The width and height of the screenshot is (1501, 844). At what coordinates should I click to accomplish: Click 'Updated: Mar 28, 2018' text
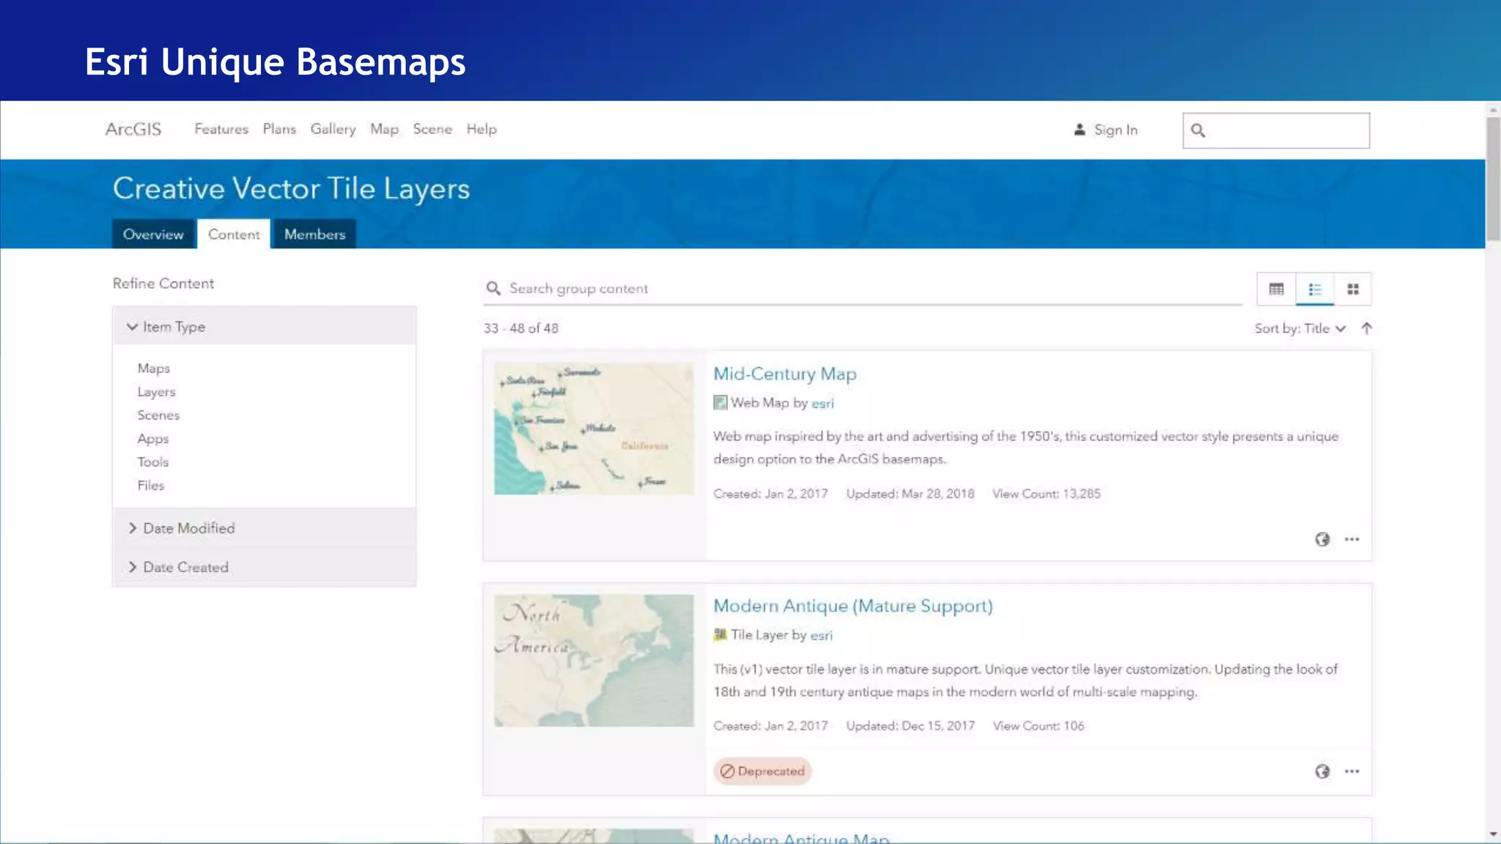[910, 494]
